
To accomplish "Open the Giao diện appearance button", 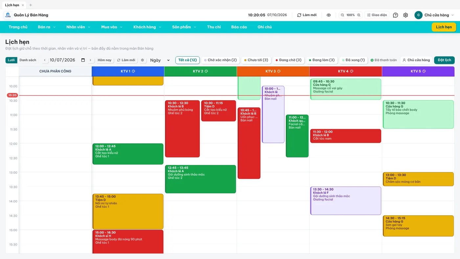I will [377, 15].
